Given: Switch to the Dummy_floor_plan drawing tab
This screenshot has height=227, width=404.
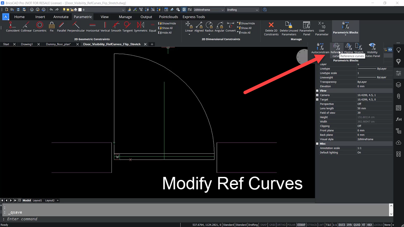Looking at the screenshot, I should [58, 44].
